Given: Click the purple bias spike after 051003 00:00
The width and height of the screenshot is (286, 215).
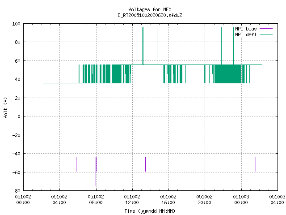Looking at the screenshot, I should coord(256,164).
